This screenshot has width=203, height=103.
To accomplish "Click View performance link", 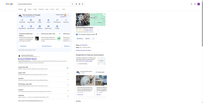I will pyautogui.click(x=47, y=46).
